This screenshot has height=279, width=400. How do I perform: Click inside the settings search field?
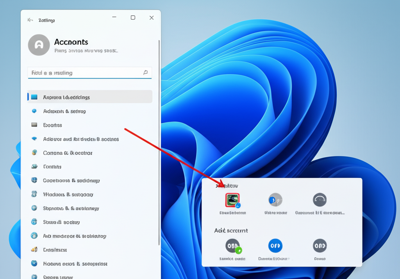[84, 73]
